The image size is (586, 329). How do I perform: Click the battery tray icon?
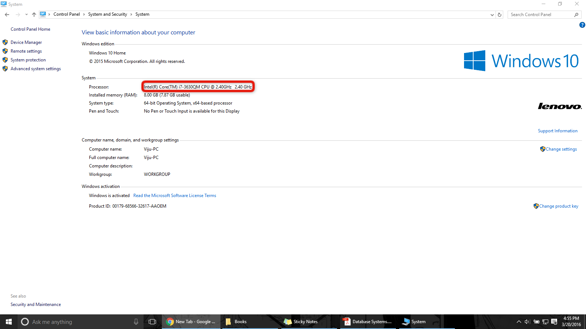pyautogui.click(x=536, y=322)
